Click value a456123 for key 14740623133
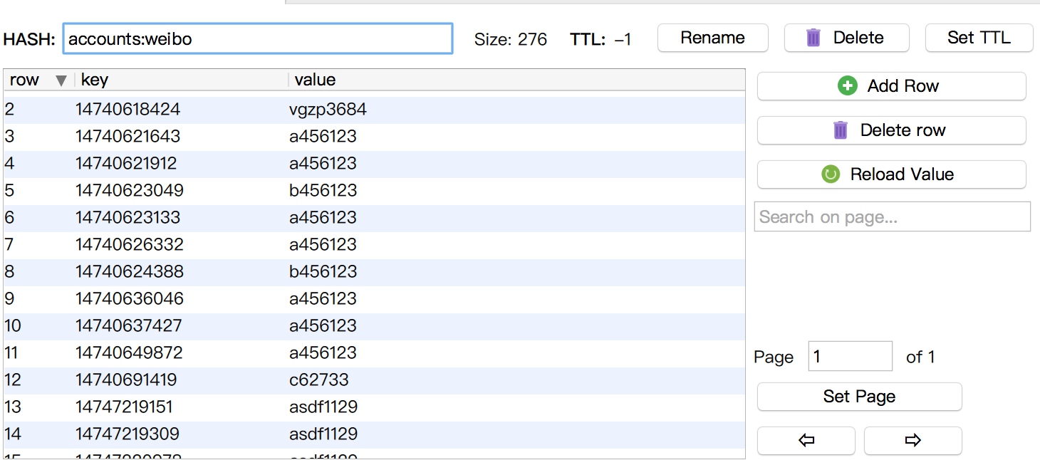The height and width of the screenshot is (460, 1040). pos(323,218)
